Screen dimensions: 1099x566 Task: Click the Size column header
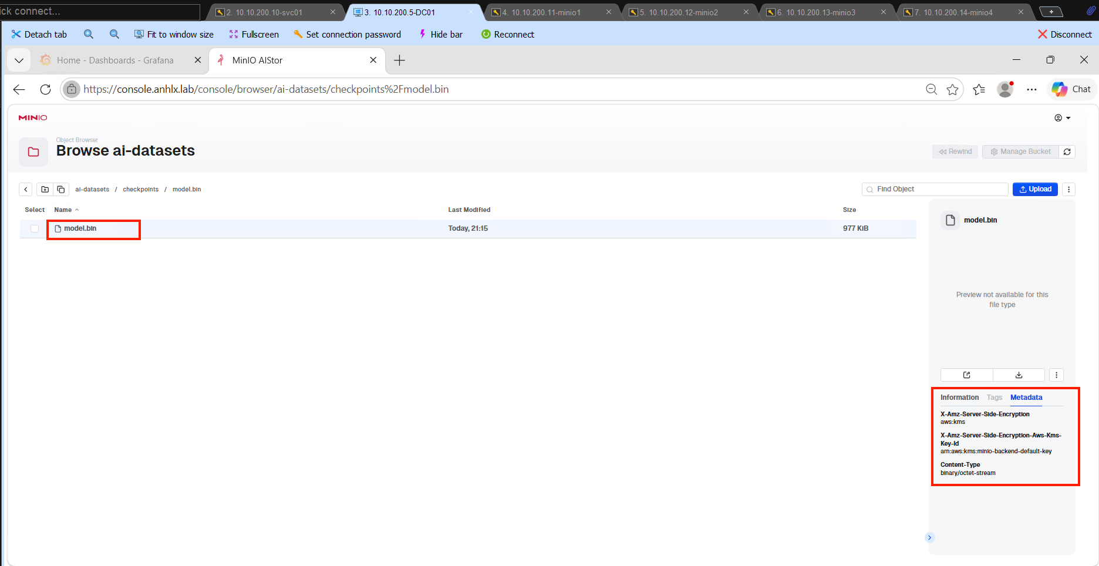point(849,210)
